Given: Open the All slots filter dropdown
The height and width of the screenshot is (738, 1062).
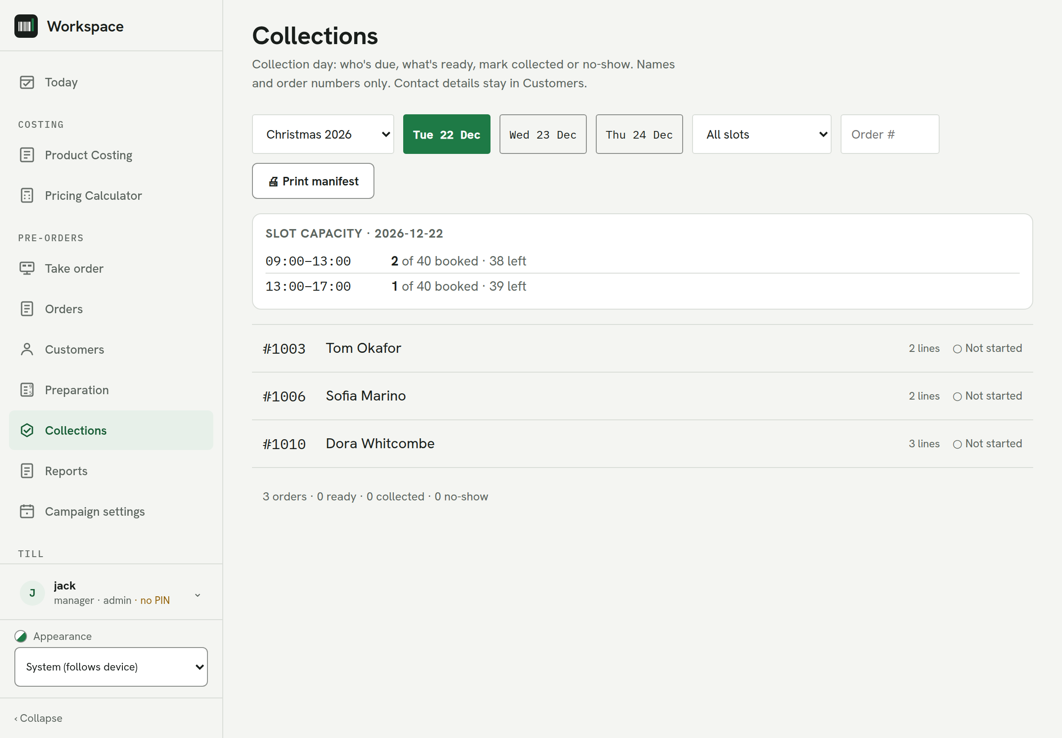Looking at the screenshot, I should (761, 134).
